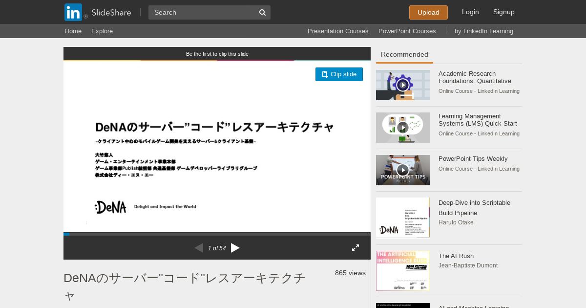The height and width of the screenshot is (308, 586).
Task: Advance to the next slide arrow
Action: [235, 248]
